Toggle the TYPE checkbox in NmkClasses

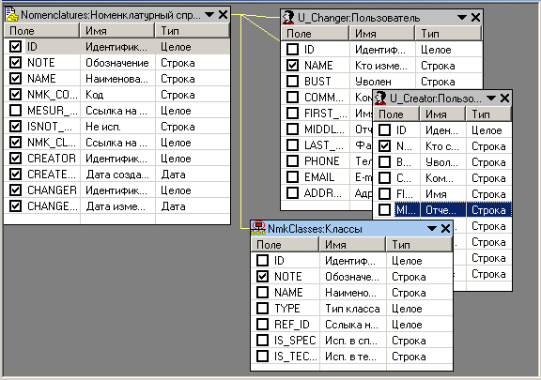coord(262,308)
